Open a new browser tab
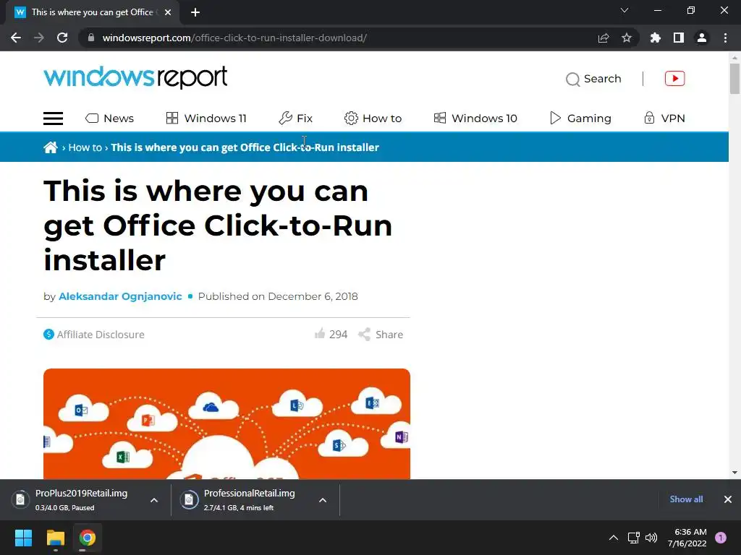This screenshot has height=555, width=741. [195, 12]
